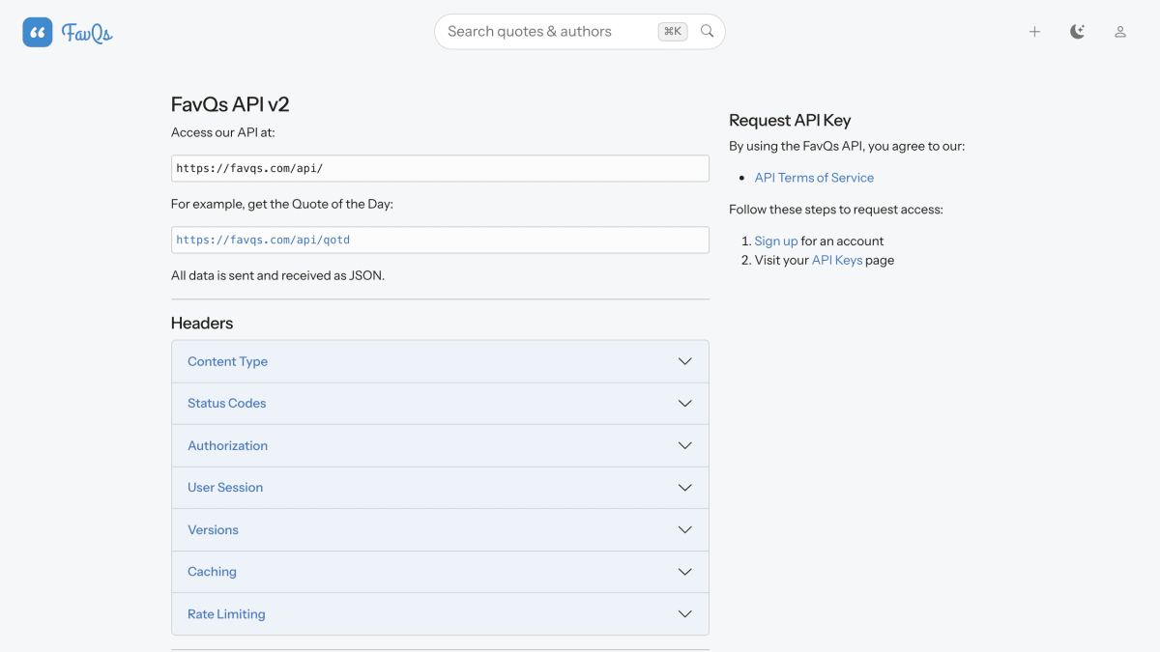Click the Request API Key heading
This screenshot has width=1160, height=652.
(790, 121)
